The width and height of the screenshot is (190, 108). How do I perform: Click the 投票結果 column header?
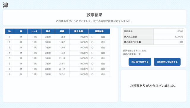(x=99, y=31)
